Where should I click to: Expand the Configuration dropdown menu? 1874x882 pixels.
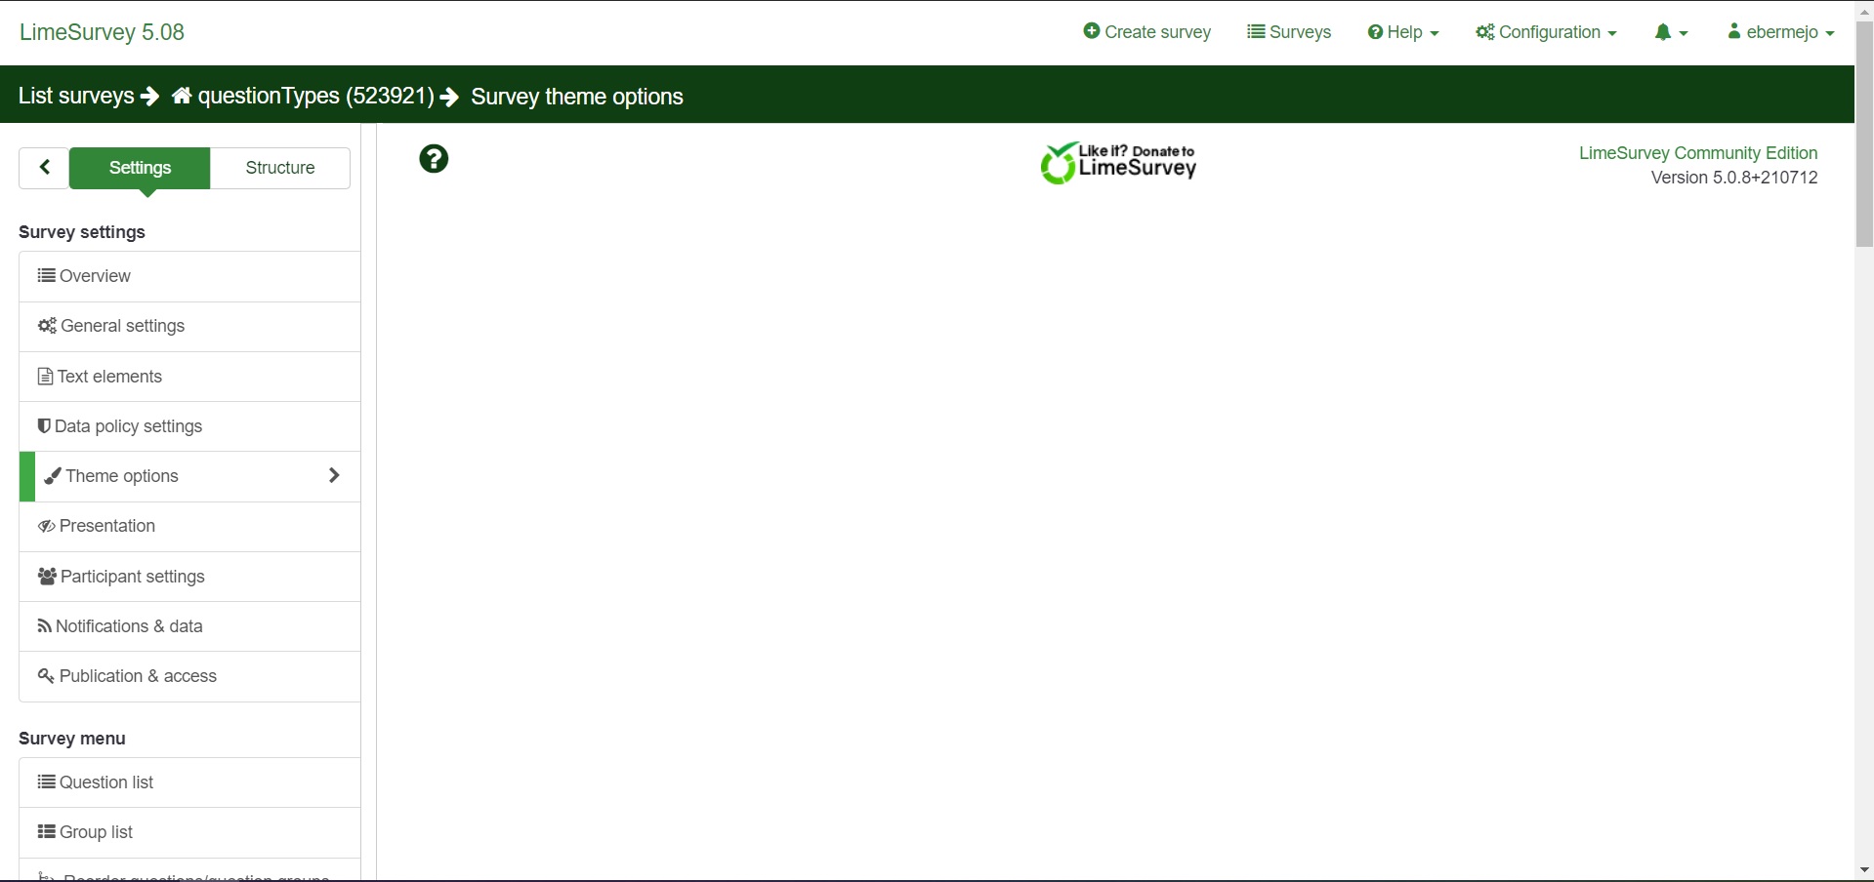[x=1546, y=32]
